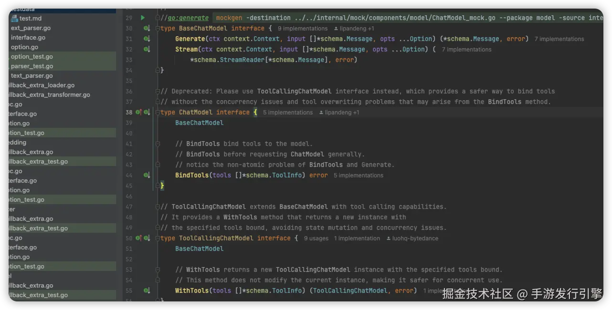Click the up-arrow gutter icon on line 38
Image resolution: width=612 pixels, height=310 pixels.
click(139, 113)
